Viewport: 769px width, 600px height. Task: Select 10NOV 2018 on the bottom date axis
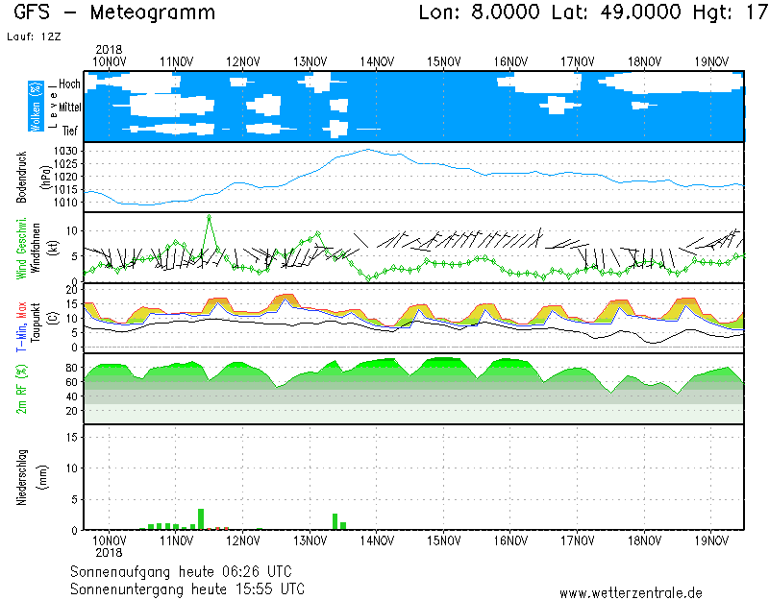coord(109,546)
